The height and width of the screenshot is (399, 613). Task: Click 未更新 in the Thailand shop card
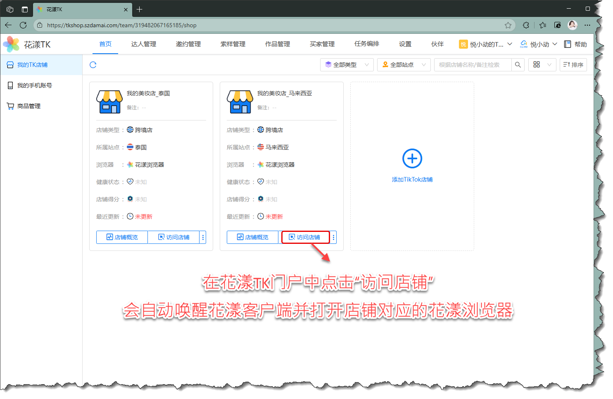coord(144,217)
